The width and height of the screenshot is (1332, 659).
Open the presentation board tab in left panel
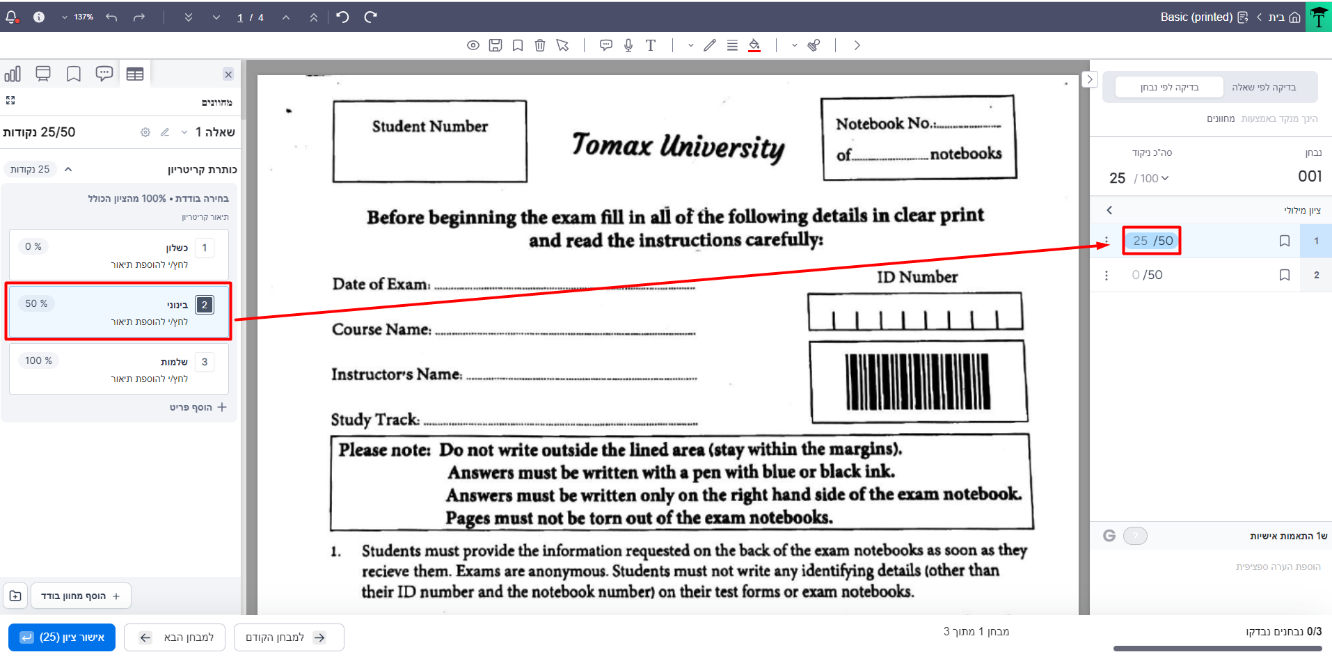pos(43,74)
